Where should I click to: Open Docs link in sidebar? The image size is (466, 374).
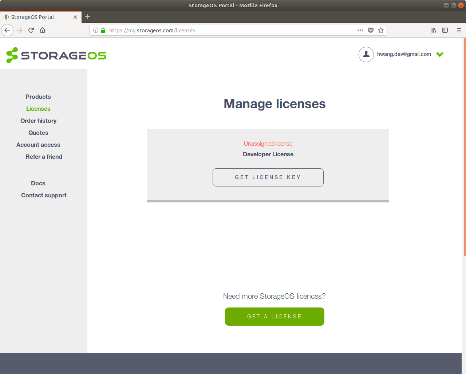pos(38,183)
